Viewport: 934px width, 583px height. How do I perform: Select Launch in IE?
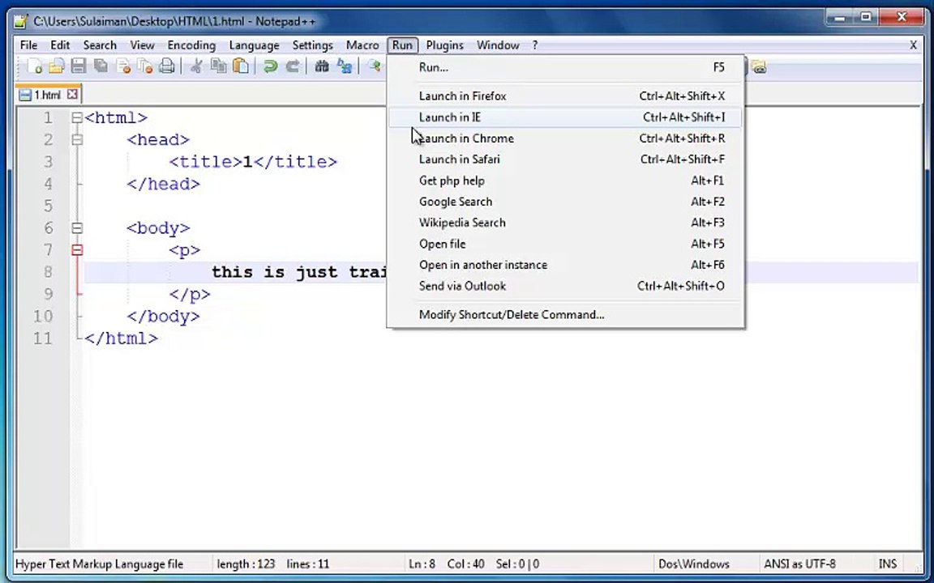pos(565,117)
